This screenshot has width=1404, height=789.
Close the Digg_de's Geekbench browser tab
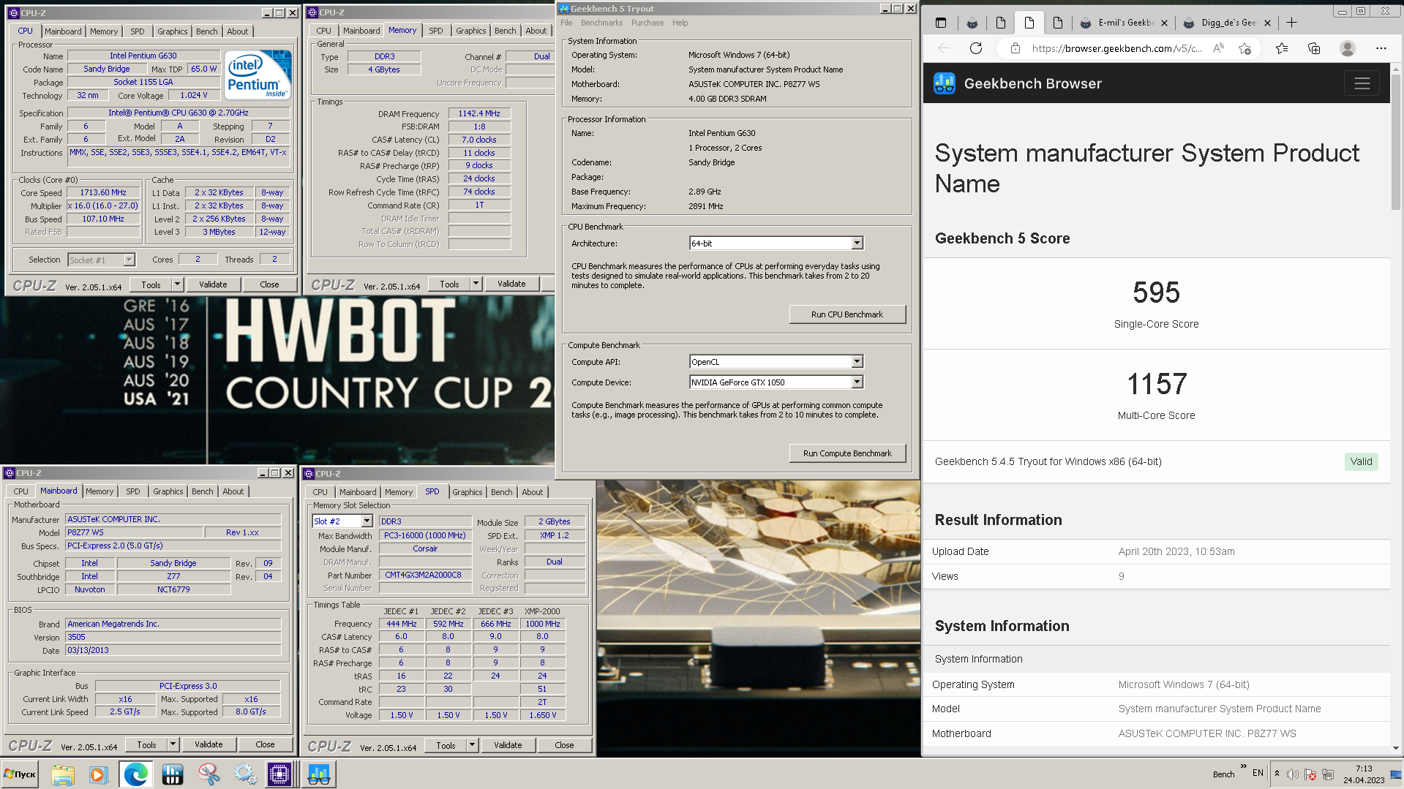pyautogui.click(x=1267, y=23)
